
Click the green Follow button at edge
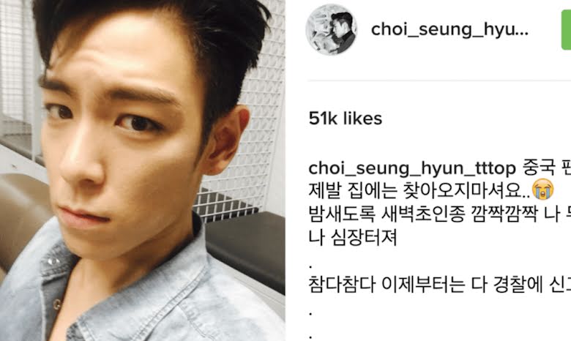(x=567, y=30)
